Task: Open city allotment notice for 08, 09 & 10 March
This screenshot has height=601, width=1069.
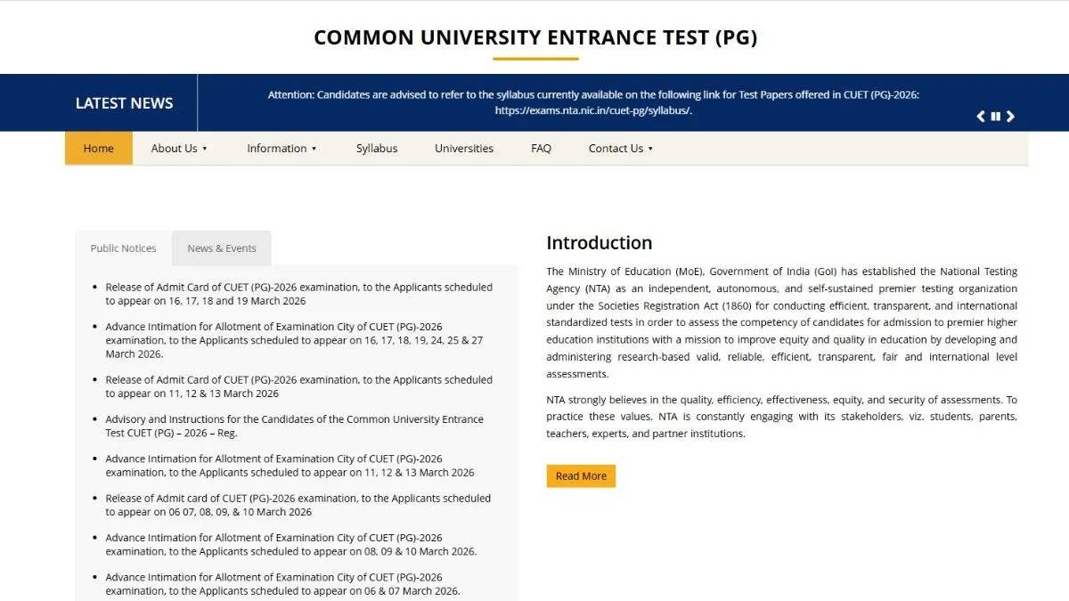Action: coord(290,544)
